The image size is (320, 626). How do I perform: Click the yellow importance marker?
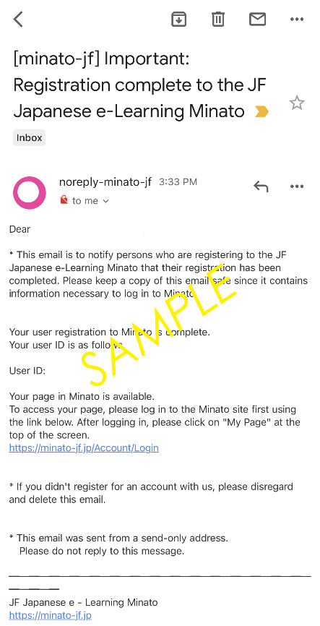coord(261,112)
